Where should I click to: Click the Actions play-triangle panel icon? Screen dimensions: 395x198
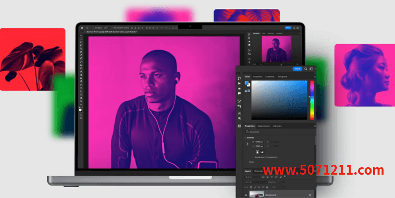[x=239, y=83]
